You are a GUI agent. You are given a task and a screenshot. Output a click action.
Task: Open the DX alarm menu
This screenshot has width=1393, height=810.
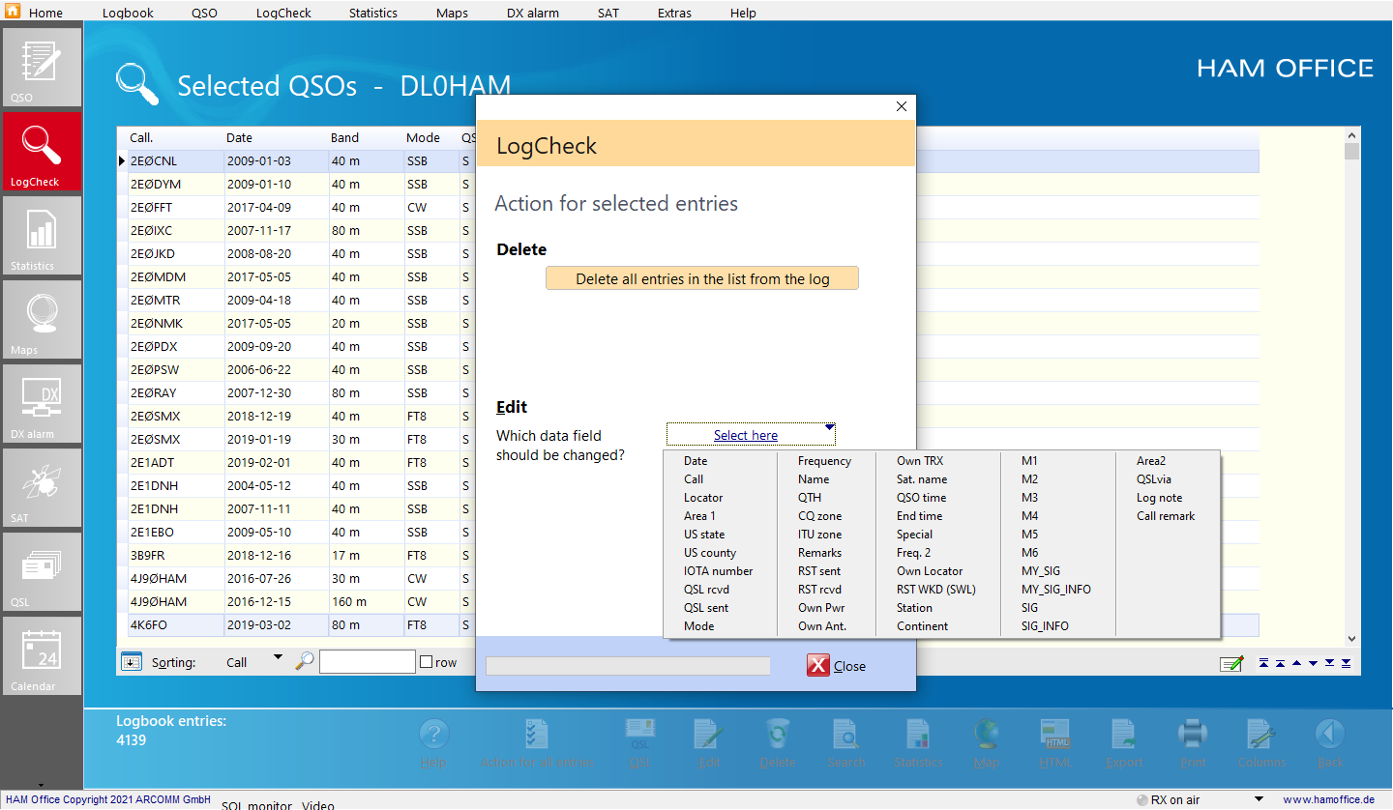tap(533, 13)
